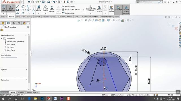
Task: Click the Save icon
Action: point(43,2)
